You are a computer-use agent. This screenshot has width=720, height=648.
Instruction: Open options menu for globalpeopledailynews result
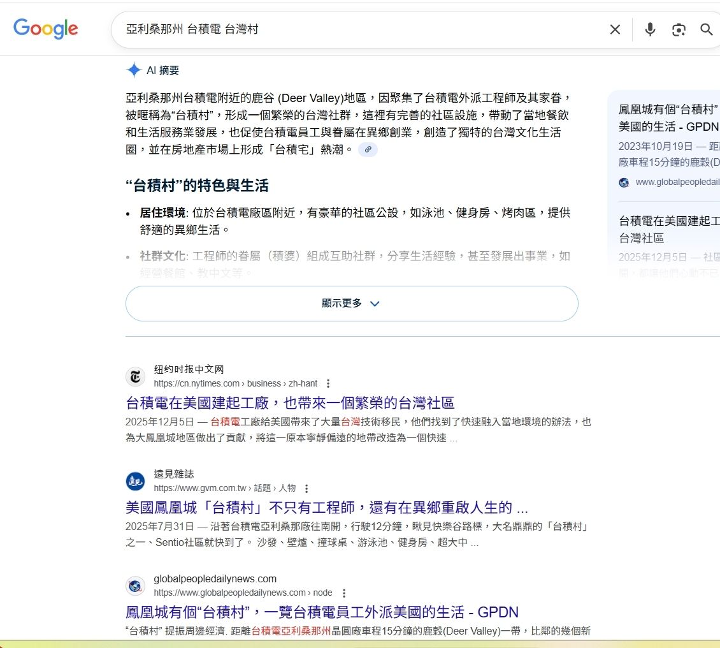[345, 593]
